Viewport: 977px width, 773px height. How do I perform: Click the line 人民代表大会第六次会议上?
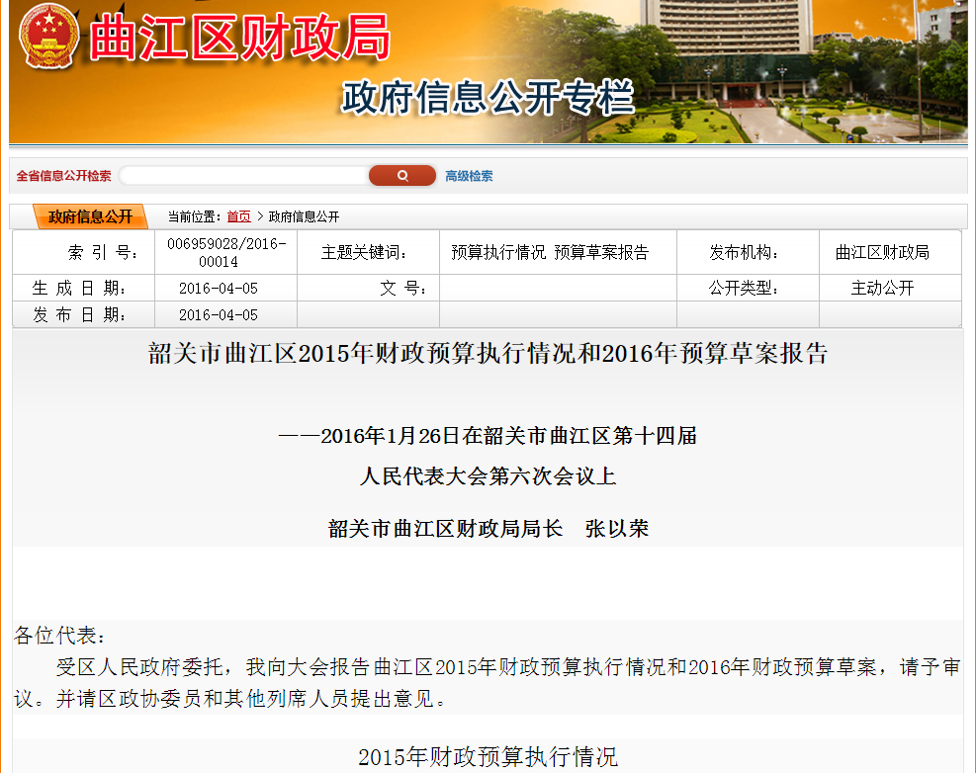pos(488,476)
